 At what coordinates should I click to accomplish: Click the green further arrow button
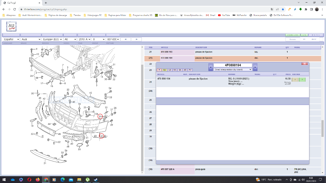point(302,79)
